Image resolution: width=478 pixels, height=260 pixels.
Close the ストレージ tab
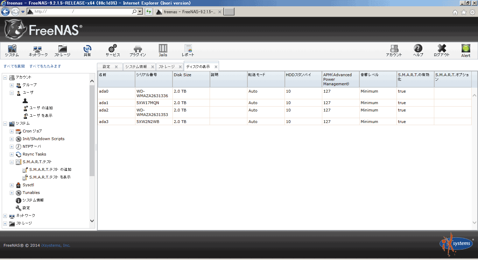click(x=180, y=67)
